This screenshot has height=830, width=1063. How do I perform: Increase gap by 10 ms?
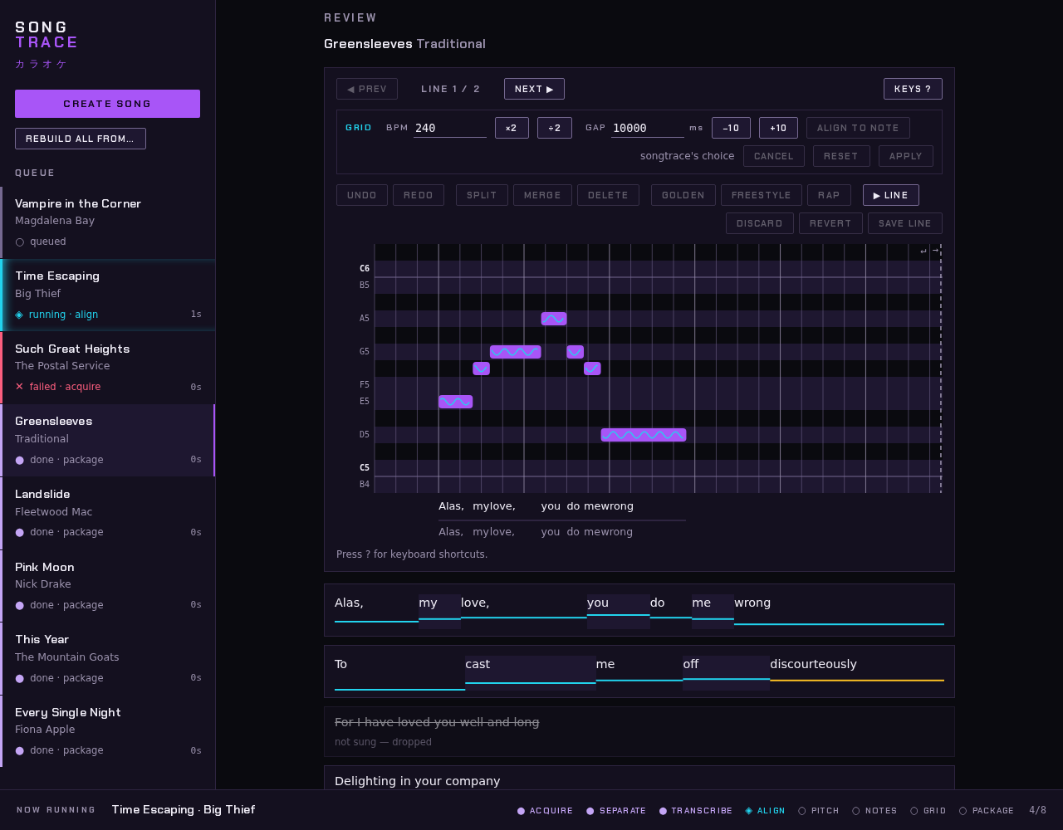(778, 128)
